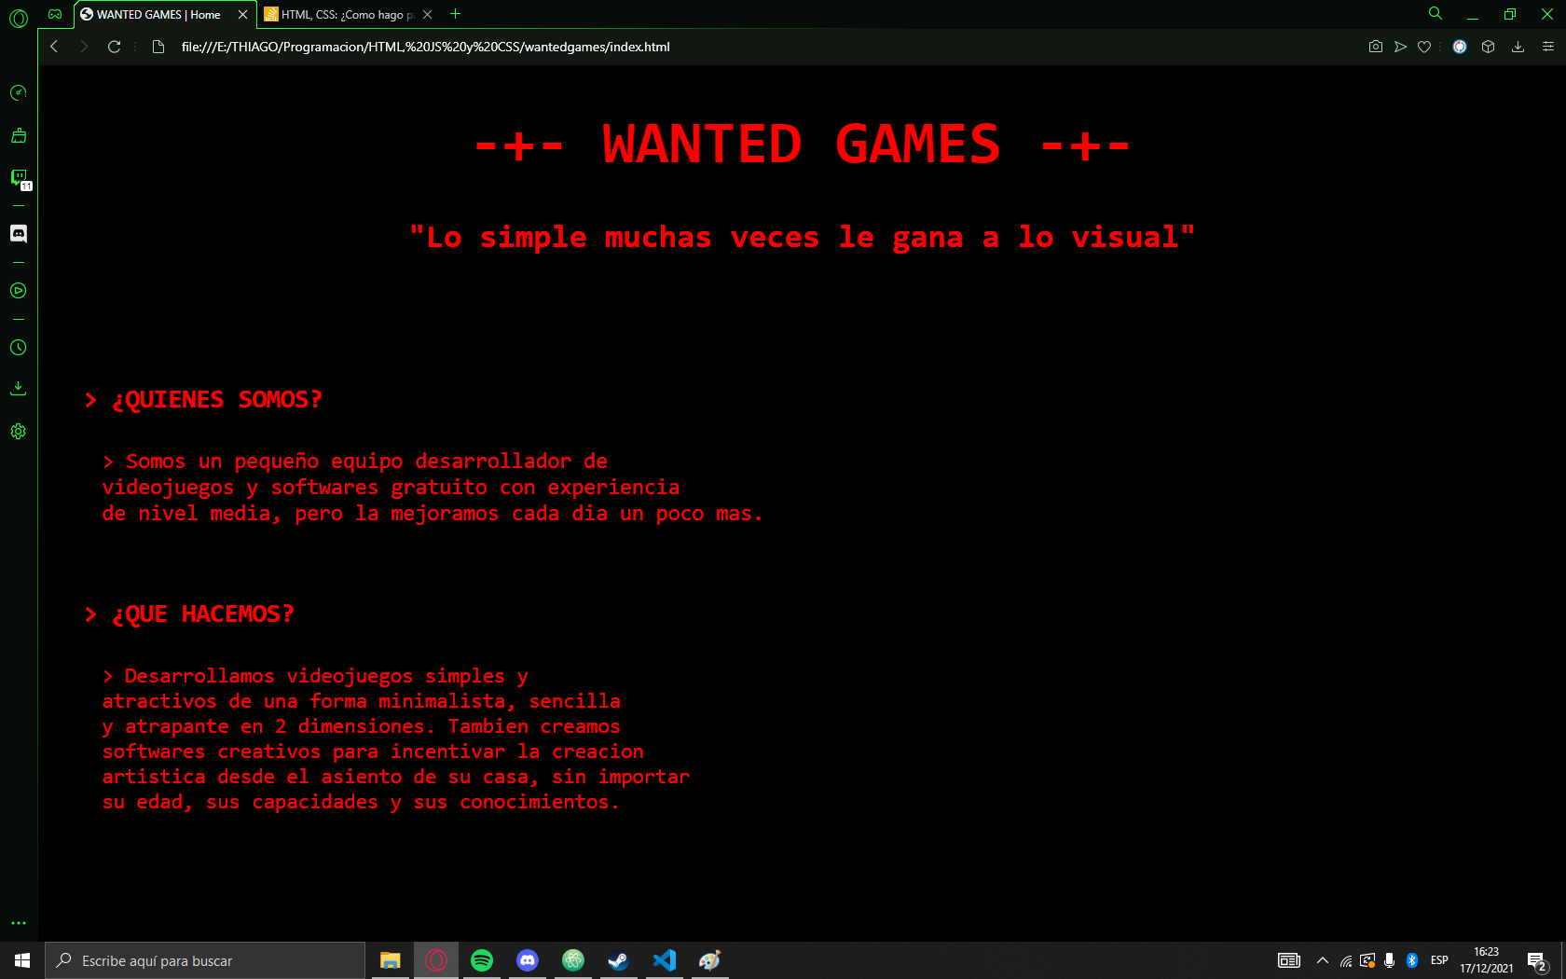Reload the current page
1566x979 pixels.
(x=114, y=47)
